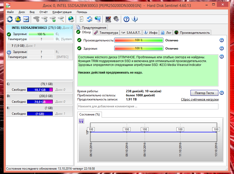Switch to the Температура tab
Image resolution: width=234 pixels, height=174 pixels.
(x=106, y=32)
